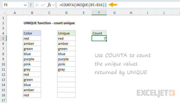The height and width of the screenshot is (103, 180).
Task: Click 'pink' in the Unique column
Action: (x=66, y=64)
